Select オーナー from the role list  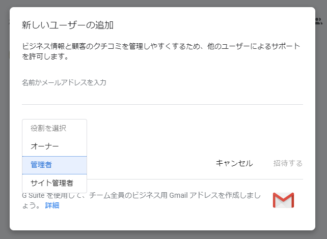click(45, 146)
